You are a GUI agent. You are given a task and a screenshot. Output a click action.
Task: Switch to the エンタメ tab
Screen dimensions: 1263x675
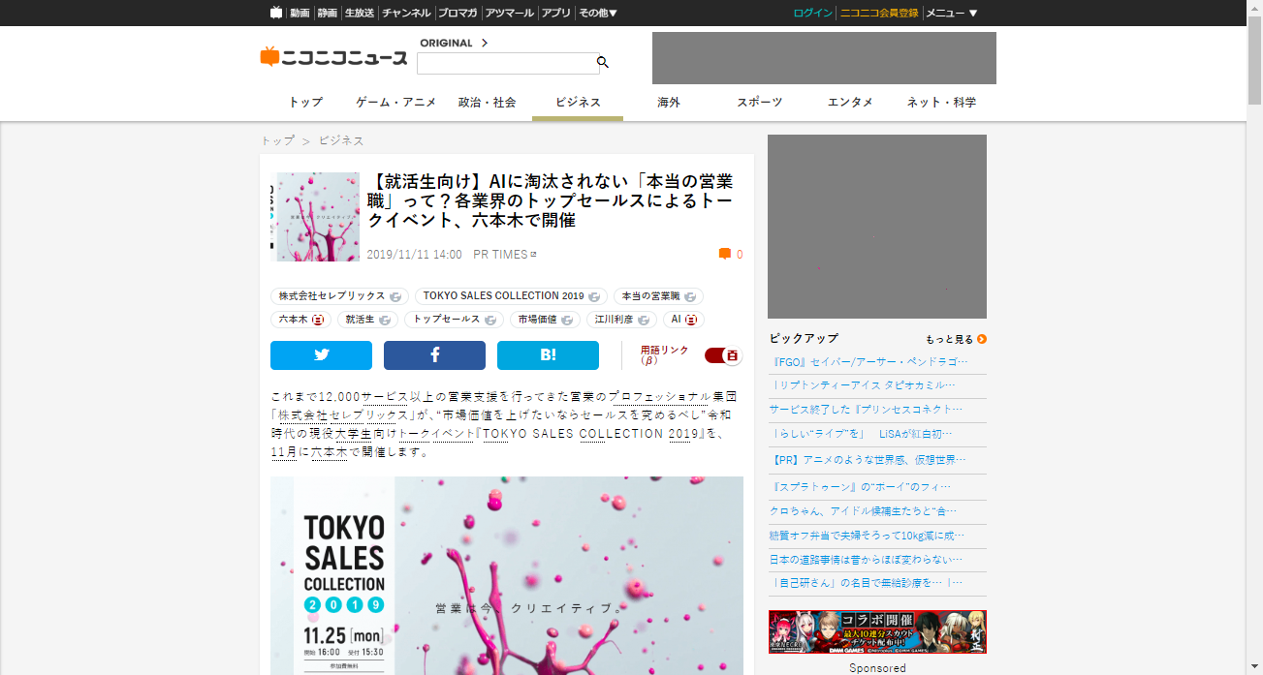(850, 102)
